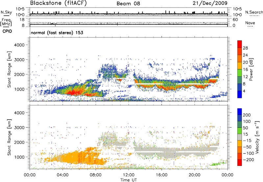Select the Power [dB] colorbar title
The width and height of the screenshot is (263, 182).
pos(251,69)
